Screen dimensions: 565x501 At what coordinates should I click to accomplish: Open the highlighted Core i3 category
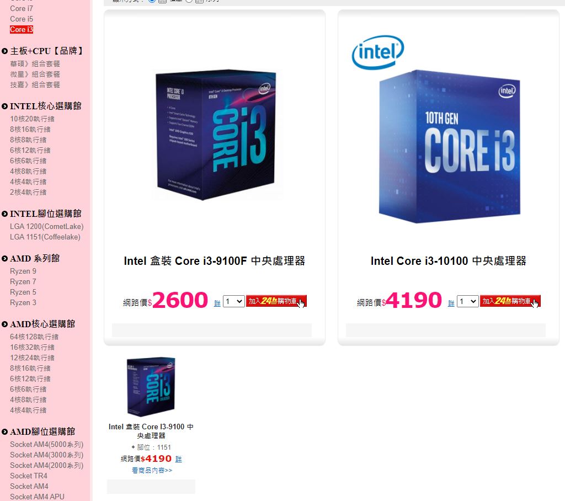(x=22, y=30)
